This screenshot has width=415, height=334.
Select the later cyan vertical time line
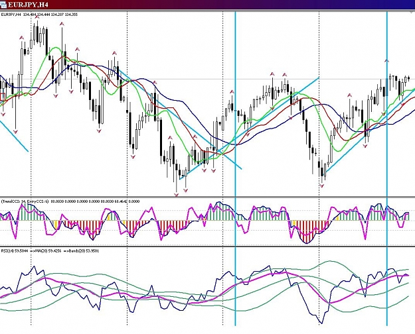[x=387, y=169]
